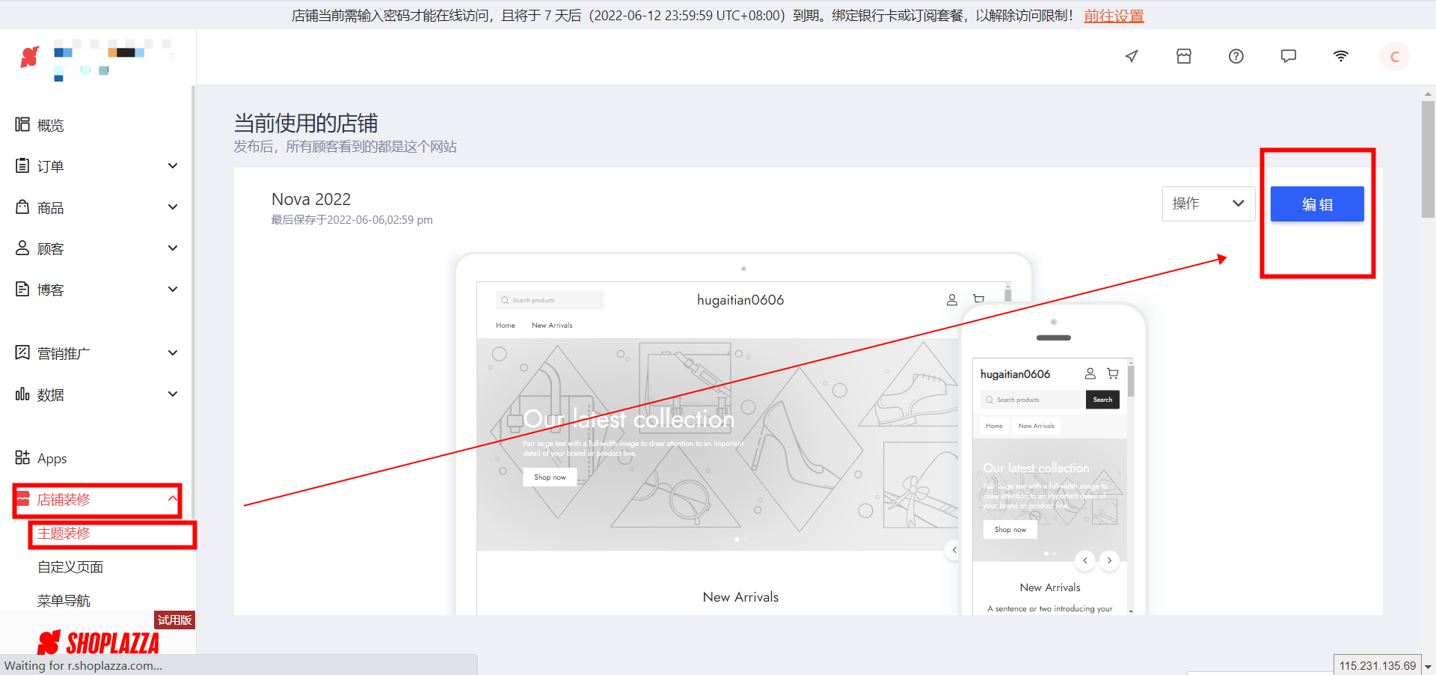
Task: Click the IP address 115.231.135.69
Action: click(x=1378, y=666)
